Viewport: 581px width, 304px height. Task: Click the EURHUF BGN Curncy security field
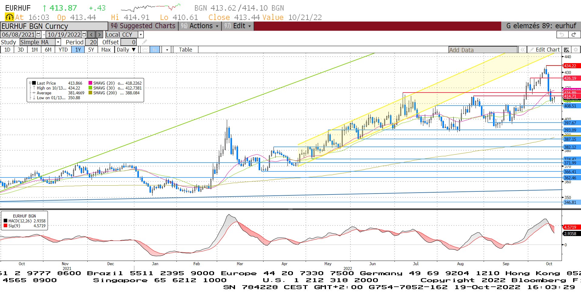(54, 26)
